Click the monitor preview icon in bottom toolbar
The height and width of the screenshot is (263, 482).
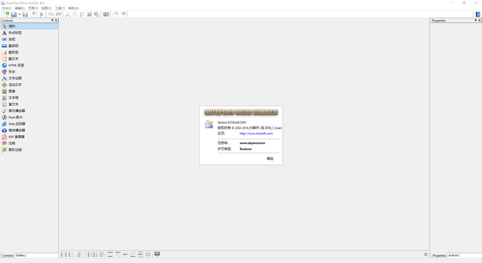click(x=157, y=254)
